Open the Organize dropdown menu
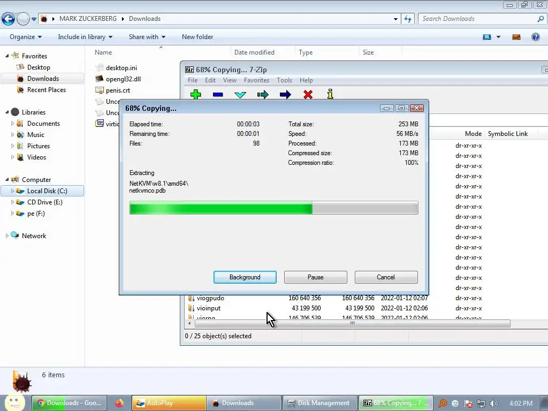The height and width of the screenshot is (411, 548). click(x=26, y=37)
